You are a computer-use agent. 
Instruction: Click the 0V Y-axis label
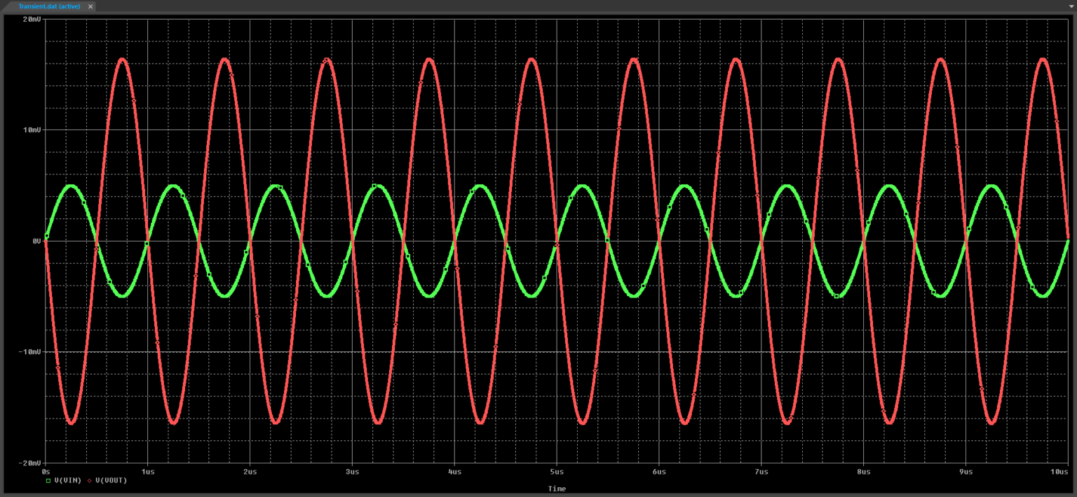tap(36, 241)
